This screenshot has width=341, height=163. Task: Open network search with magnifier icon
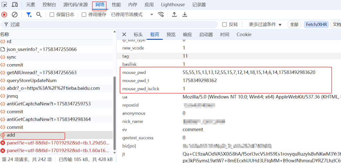(39, 15)
